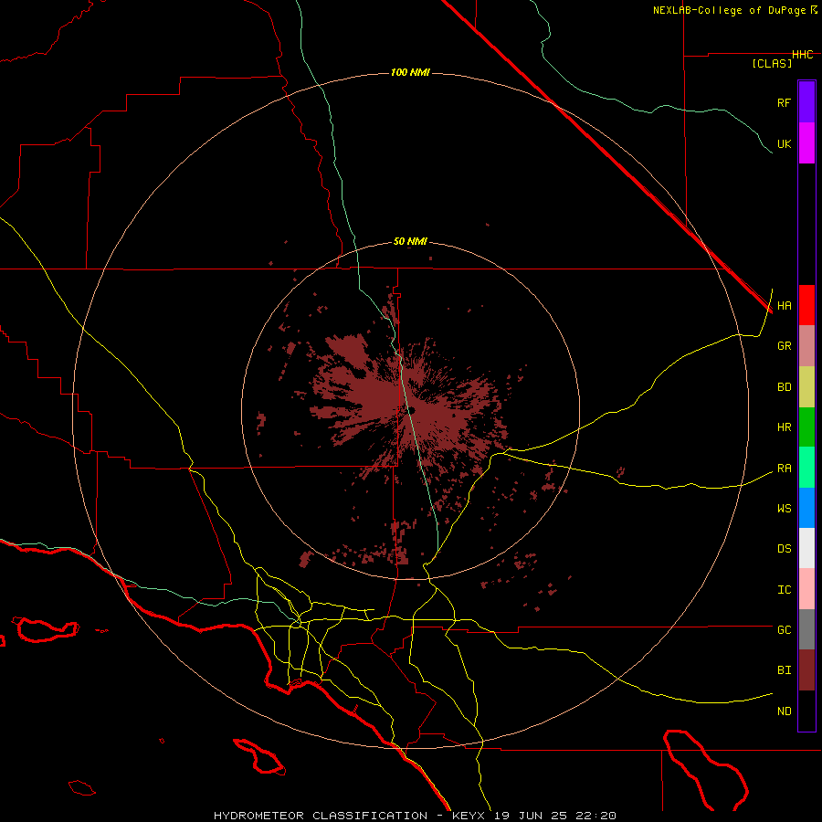This screenshot has height=822, width=822.
Task: Click the 19 JUN 25 date text
Action: (x=532, y=816)
